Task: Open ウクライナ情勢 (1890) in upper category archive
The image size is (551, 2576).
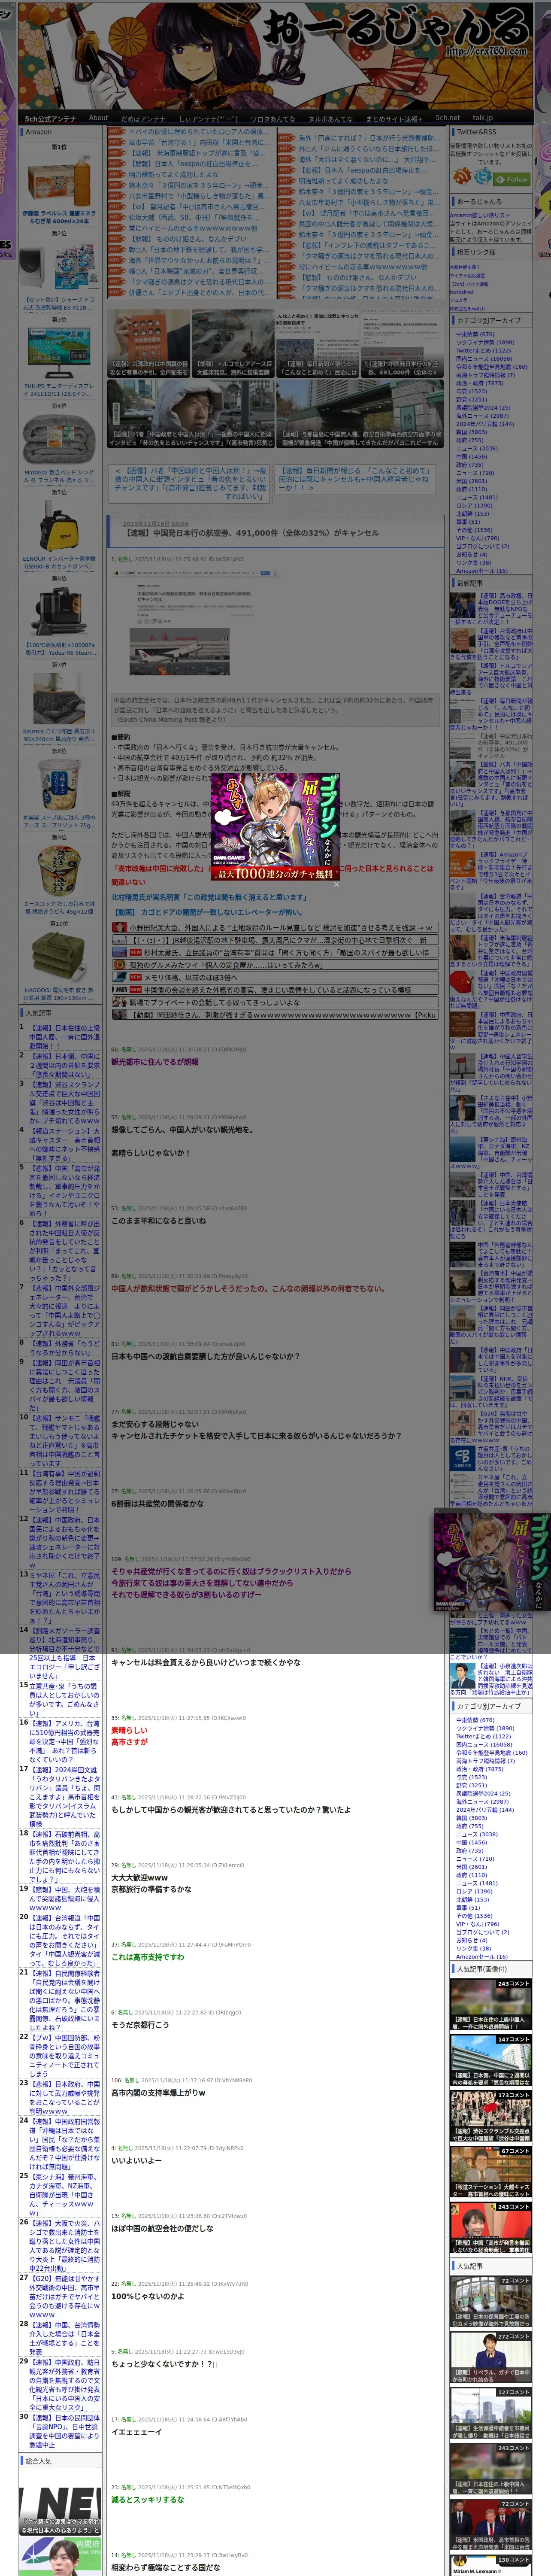Action: (485, 342)
